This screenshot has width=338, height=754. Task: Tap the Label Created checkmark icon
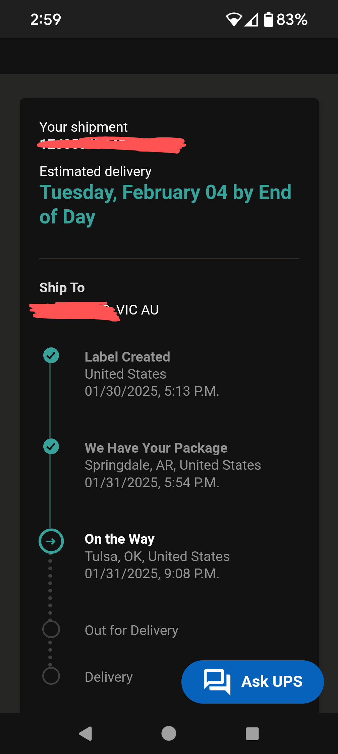pos(51,355)
